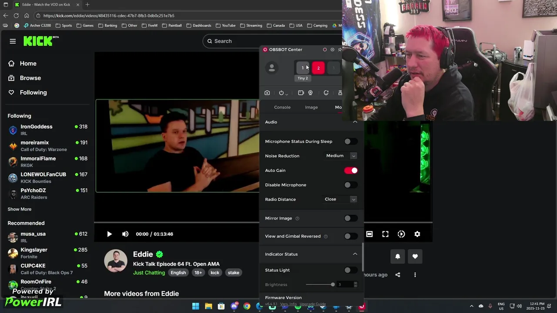Enable theater mode in the player
Image resolution: width=557 pixels, height=313 pixels.
369,234
